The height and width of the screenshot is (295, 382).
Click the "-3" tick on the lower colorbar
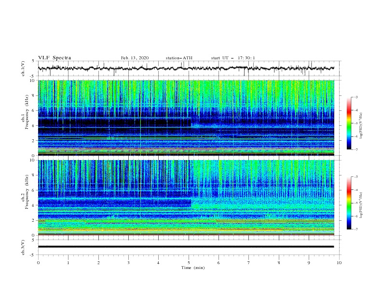click(355, 177)
